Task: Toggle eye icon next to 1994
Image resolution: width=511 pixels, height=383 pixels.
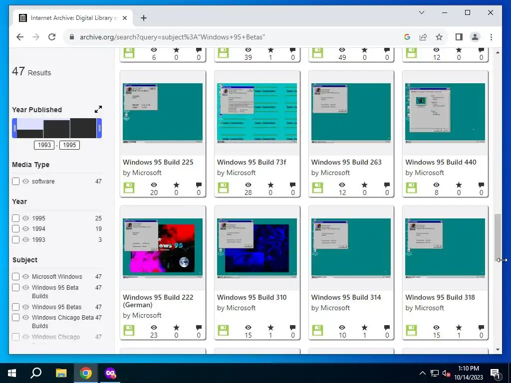Action: [26, 228]
